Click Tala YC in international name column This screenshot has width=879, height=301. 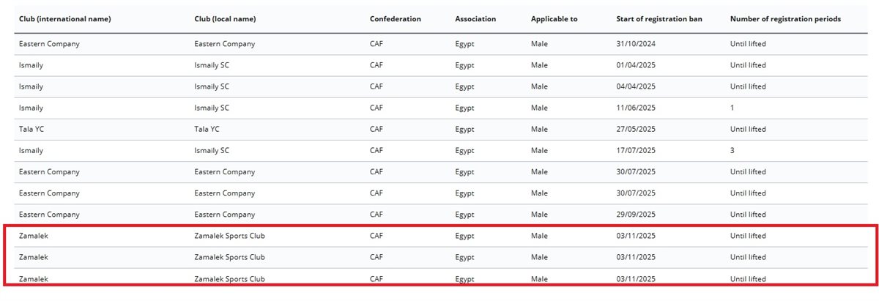pyautogui.click(x=32, y=129)
